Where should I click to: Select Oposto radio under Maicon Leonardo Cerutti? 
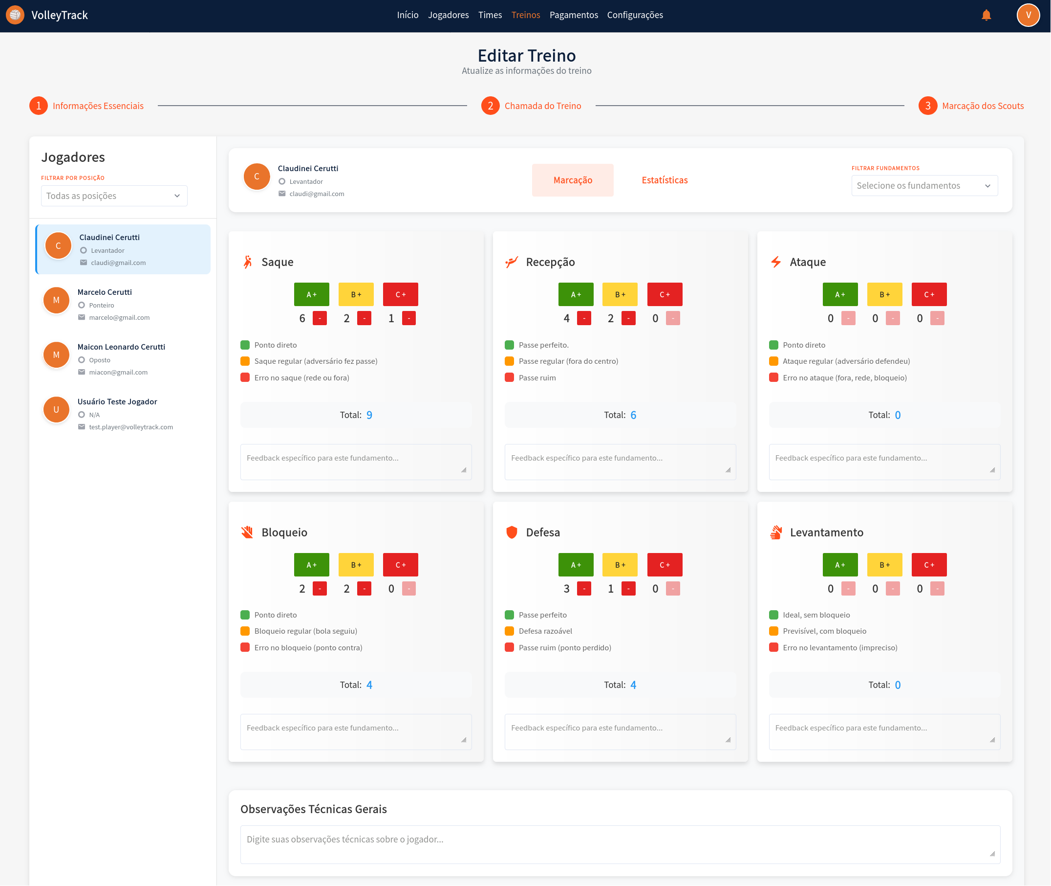pos(82,359)
